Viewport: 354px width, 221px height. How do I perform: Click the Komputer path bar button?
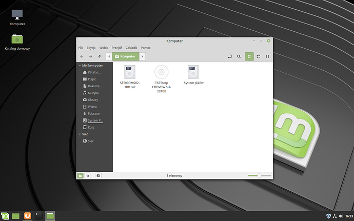(x=126, y=56)
